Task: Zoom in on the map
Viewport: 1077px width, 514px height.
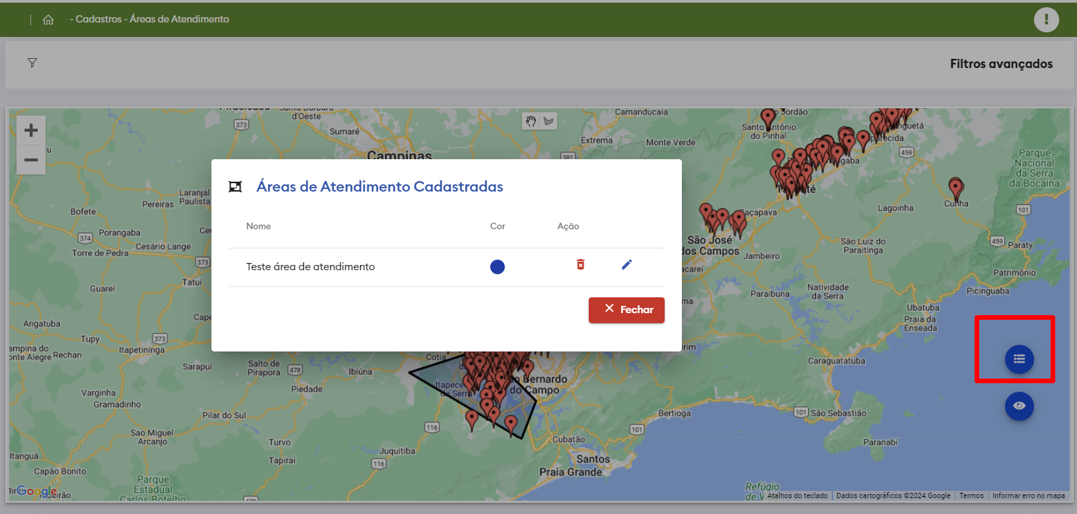Action: (31, 130)
